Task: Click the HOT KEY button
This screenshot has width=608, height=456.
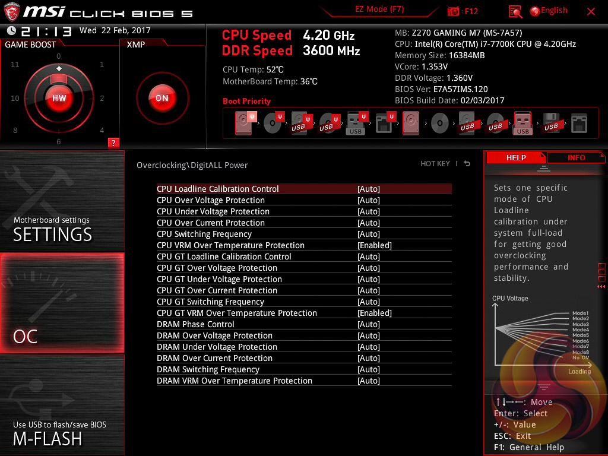Action: [x=435, y=164]
